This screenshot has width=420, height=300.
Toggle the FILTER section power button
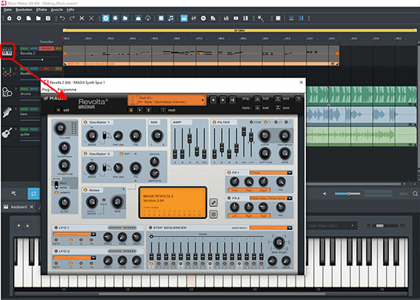click(214, 122)
